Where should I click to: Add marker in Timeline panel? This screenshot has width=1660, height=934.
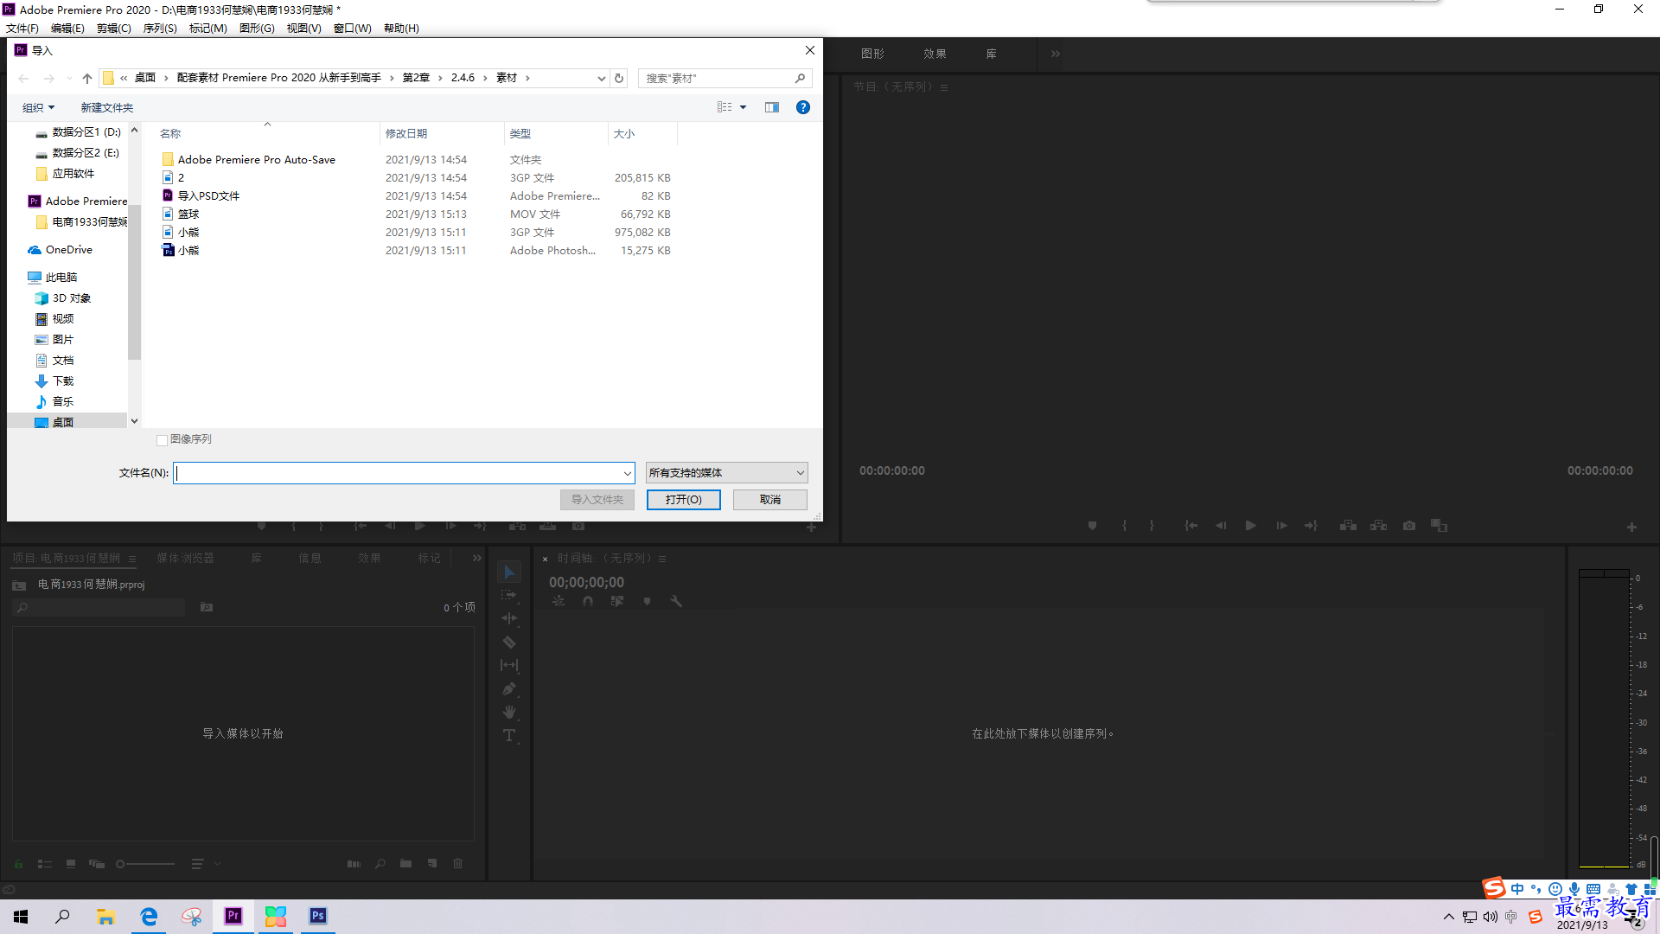647,601
